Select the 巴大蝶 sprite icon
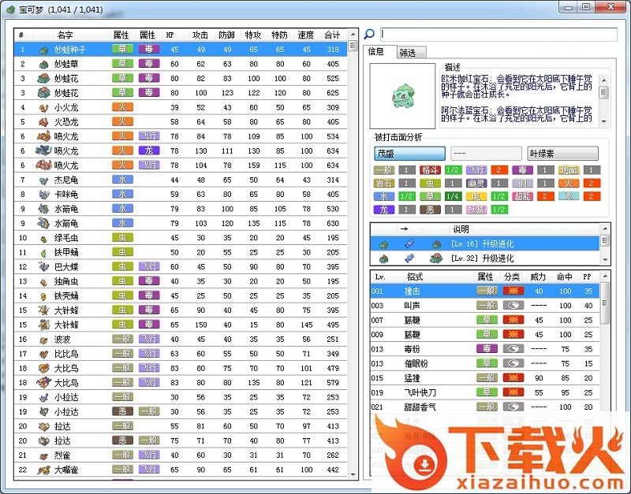This screenshot has height=494, width=631. point(43,267)
